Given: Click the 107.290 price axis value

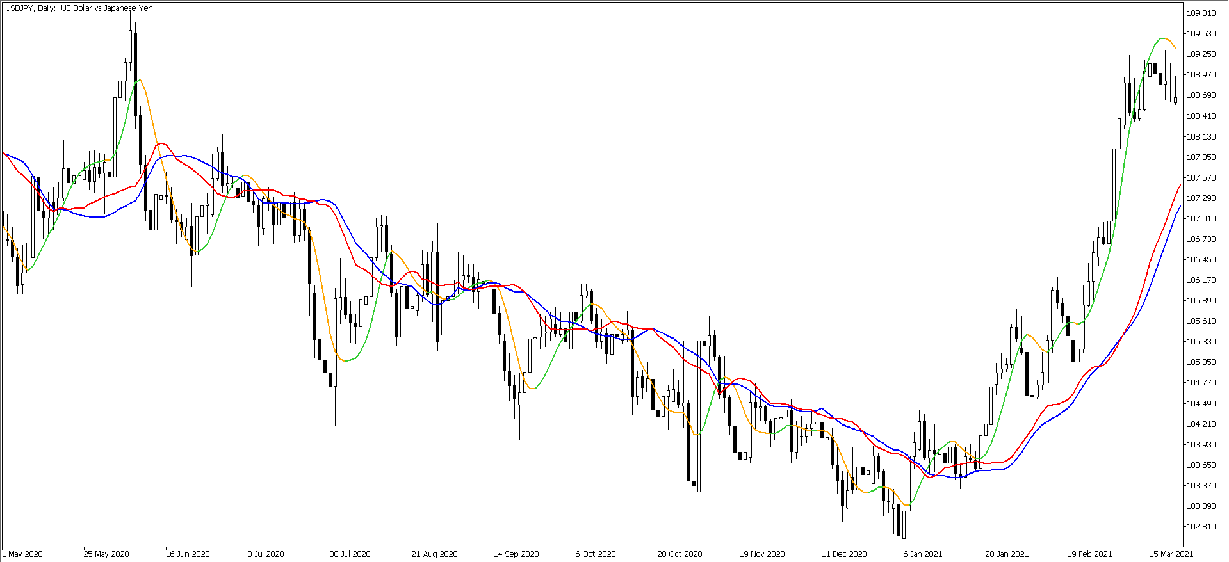Looking at the screenshot, I should point(1201,198).
